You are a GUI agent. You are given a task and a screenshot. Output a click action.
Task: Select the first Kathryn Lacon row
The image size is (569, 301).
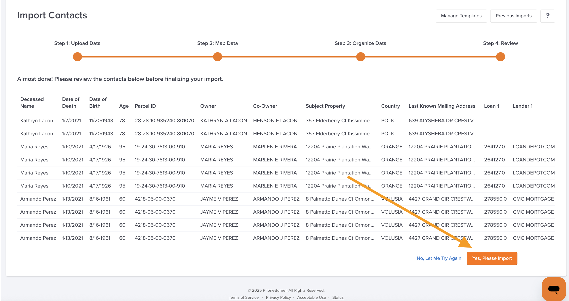[36, 121]
